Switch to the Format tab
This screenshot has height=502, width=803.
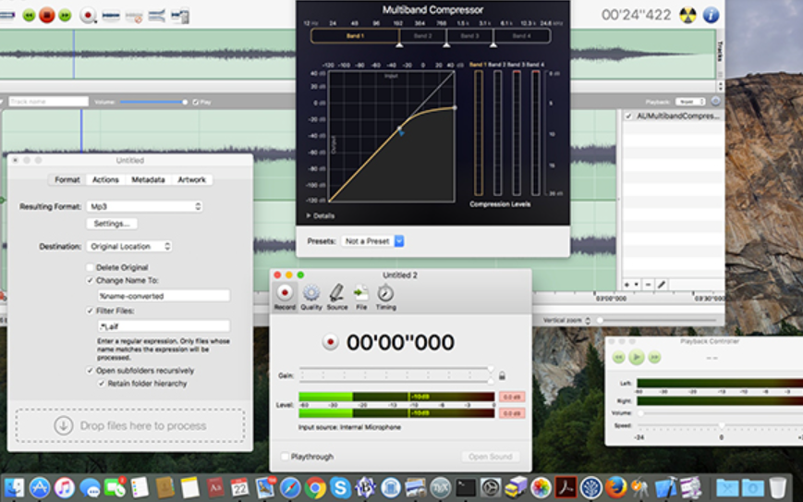[x=67, y=179]
